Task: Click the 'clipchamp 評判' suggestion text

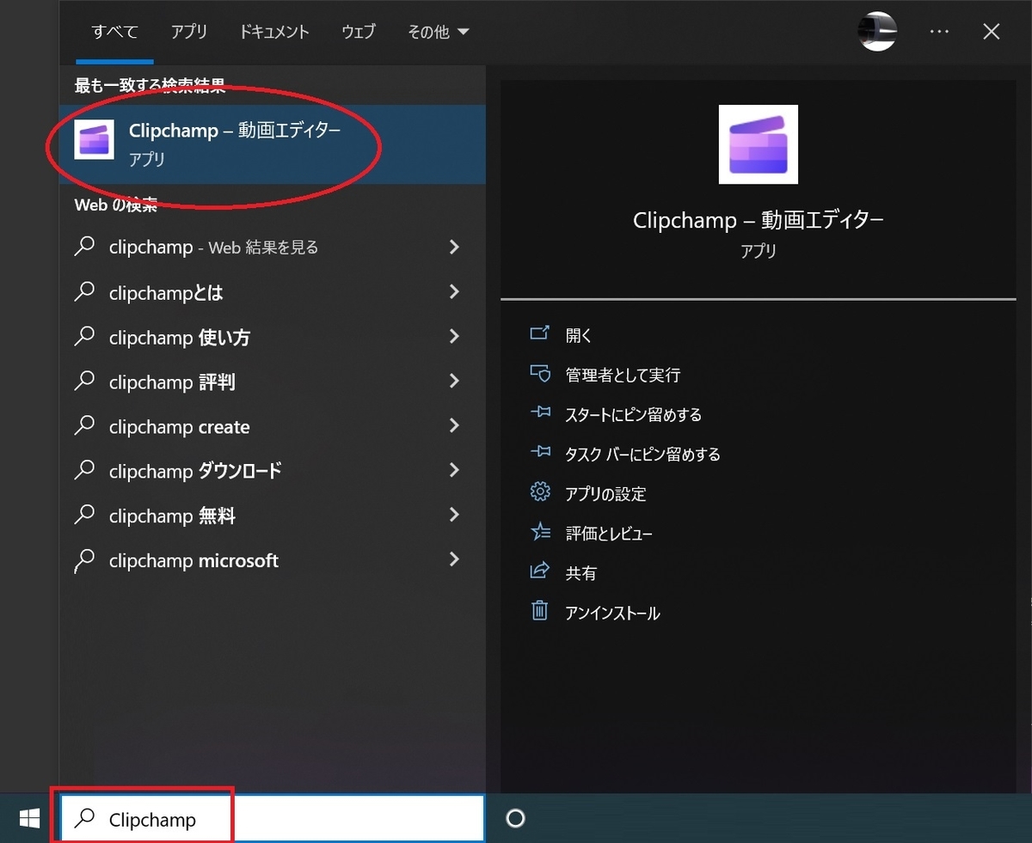Action: [x=172, y=382]
